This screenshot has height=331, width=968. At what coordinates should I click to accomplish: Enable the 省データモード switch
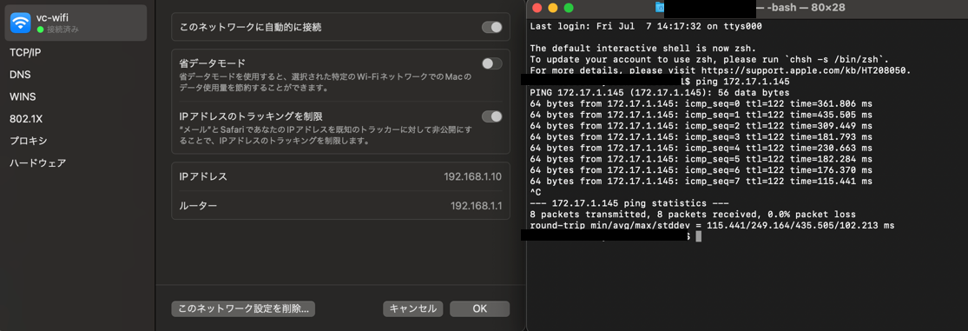[x=492, y=63]
